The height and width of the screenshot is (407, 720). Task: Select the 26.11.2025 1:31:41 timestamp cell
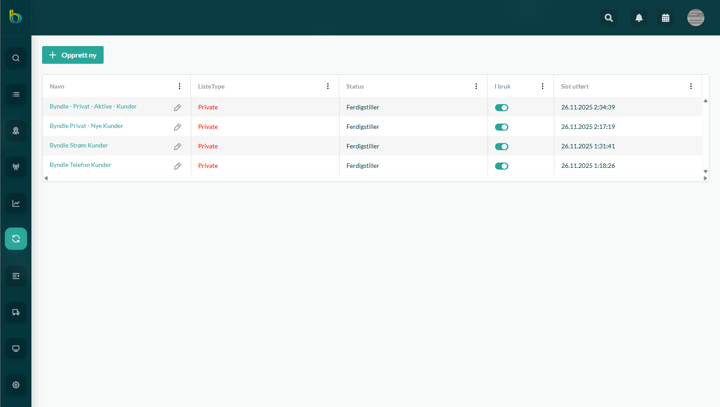pos(588,146)
